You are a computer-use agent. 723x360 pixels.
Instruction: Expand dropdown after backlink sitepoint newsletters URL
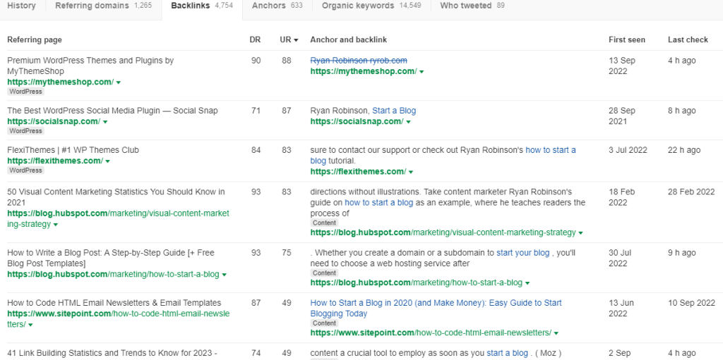(x=556, y=333)
